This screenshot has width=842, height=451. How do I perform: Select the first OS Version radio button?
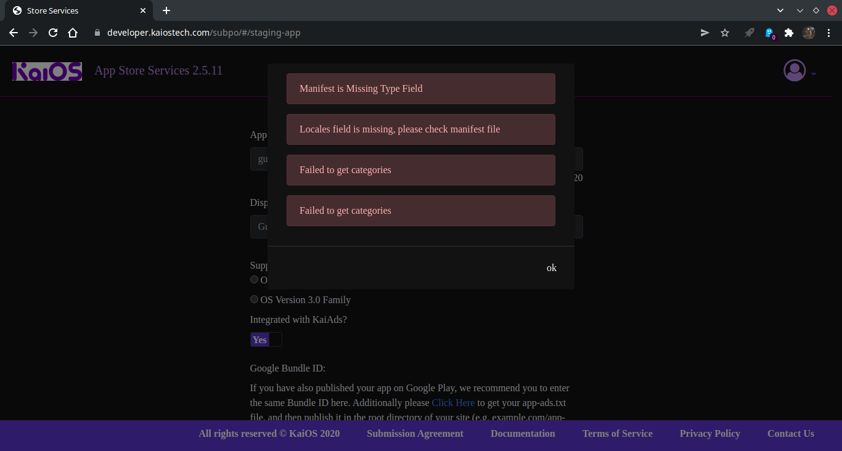(254, 279)
